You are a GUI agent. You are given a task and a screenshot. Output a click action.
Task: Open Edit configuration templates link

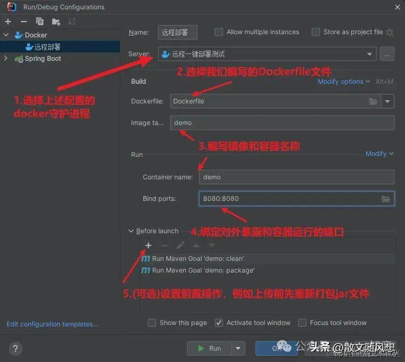click(52, 324)
